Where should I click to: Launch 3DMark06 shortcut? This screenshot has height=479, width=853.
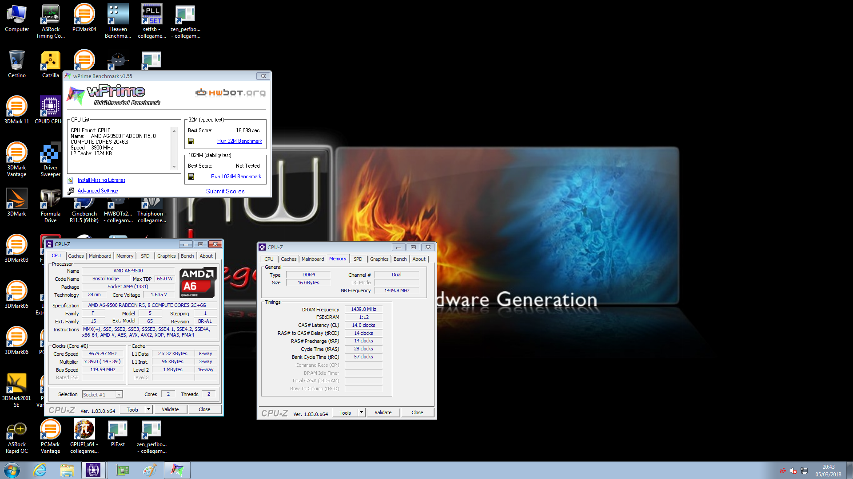tap(17, 341)
